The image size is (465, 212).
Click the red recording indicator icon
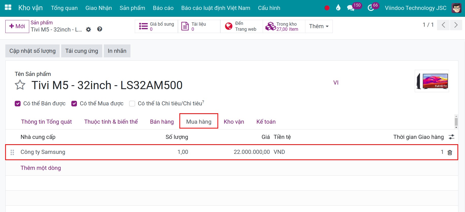click(x=327, y=8)
